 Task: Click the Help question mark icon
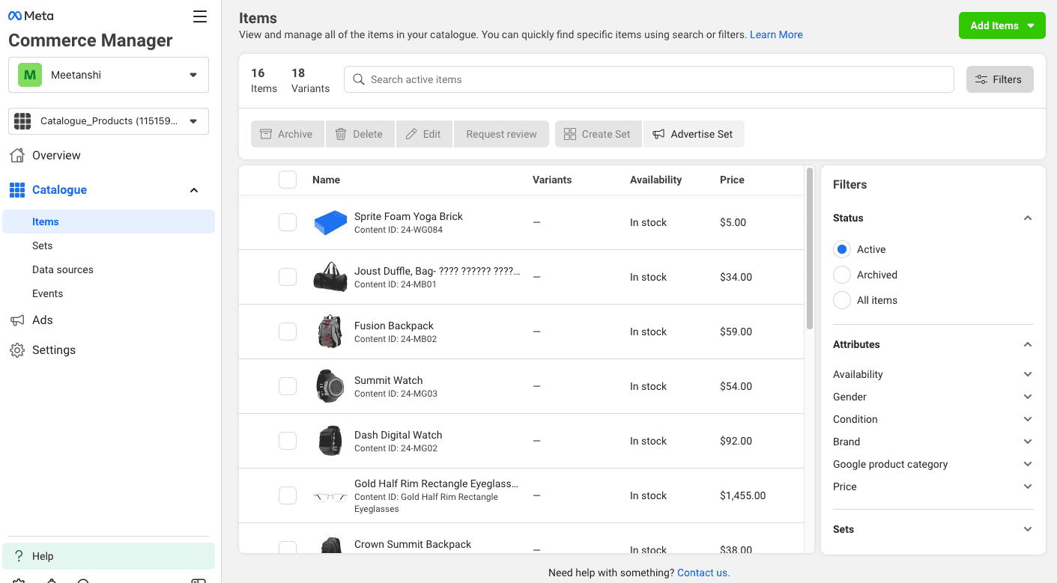pyautogui.click(x=19, y=556)
